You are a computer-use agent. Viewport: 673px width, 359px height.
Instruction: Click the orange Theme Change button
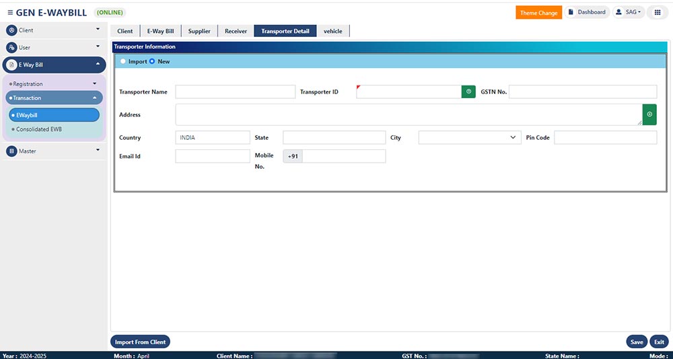pos(538,13)
